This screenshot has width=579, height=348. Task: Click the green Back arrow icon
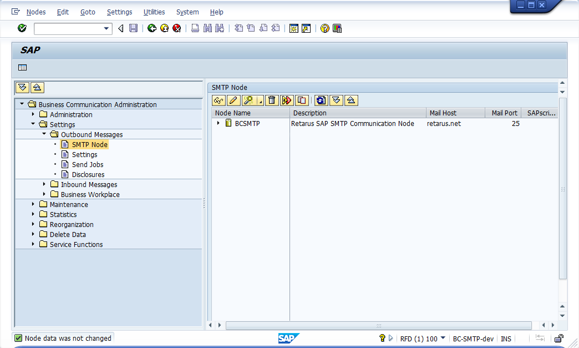pos(152,28)
